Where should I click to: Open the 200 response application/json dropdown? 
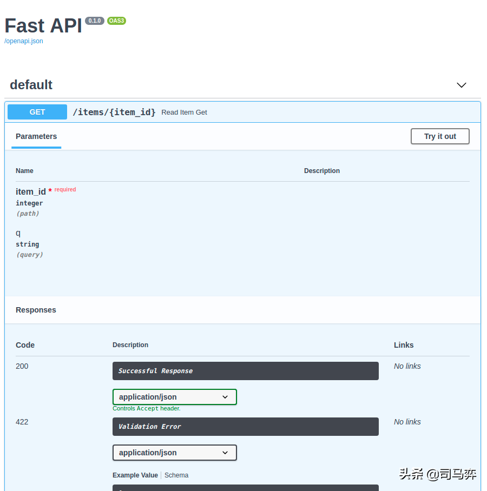click(x=175, y=397)
